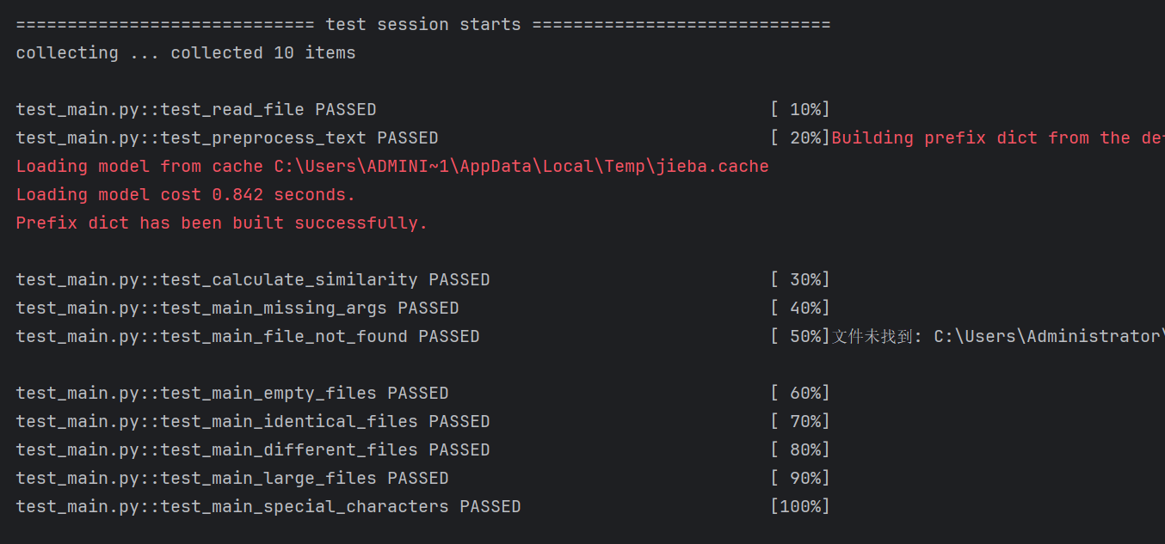This screenshot has height=544, width=1165.
Task: Click the [ 10%] progress indicator
Action: click(x=799, y=109)
